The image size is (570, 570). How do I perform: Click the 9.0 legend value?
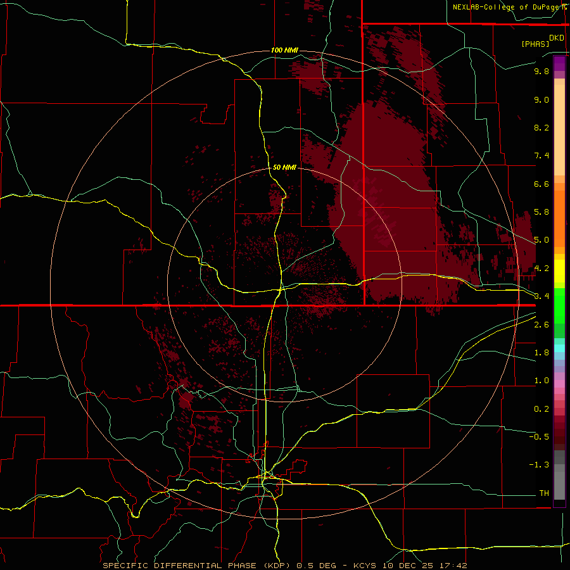(x=541, y=99)
